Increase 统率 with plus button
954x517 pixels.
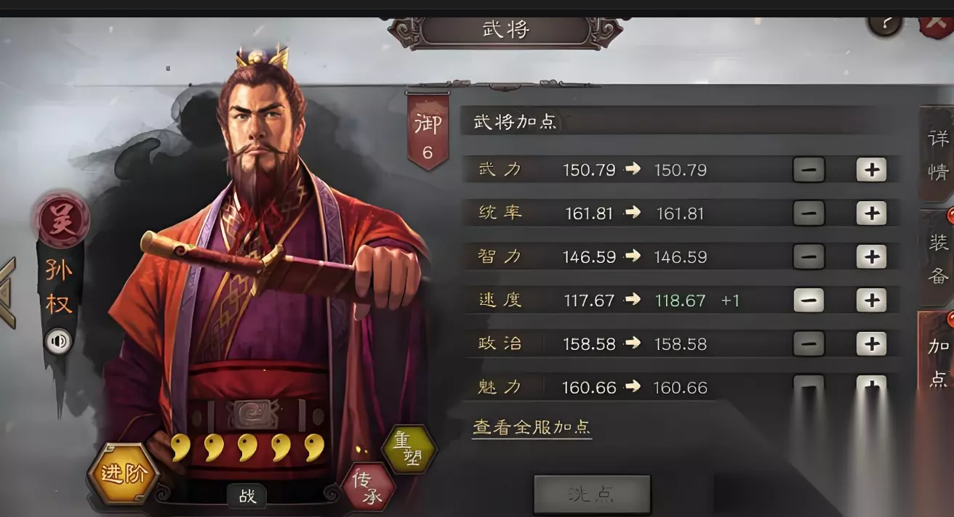point(871,213)
